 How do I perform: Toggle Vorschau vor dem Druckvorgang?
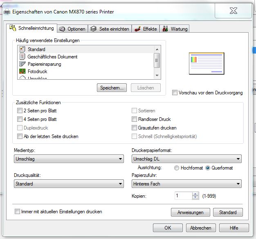click(175, 92)
